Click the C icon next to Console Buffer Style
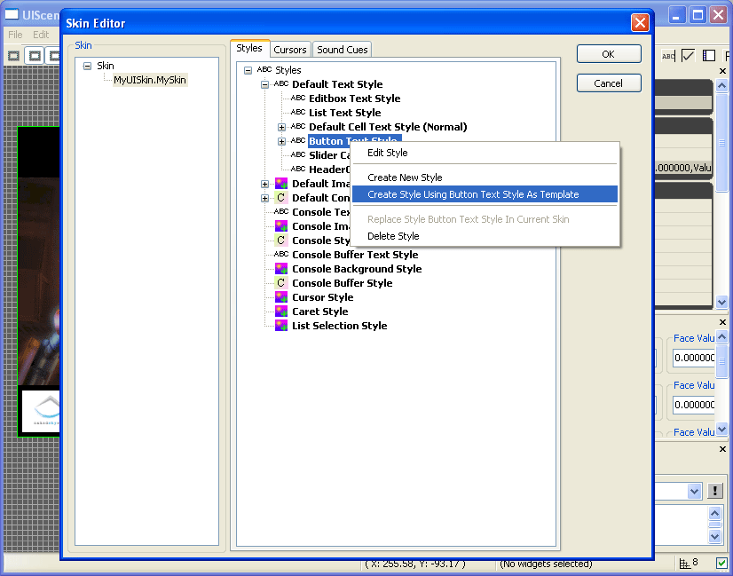The image size is (733, 576). 280,283
